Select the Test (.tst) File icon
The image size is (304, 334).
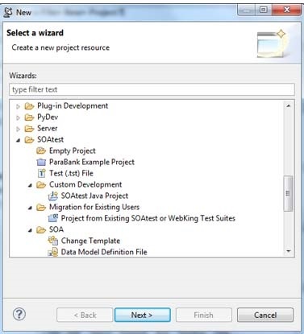[x=41, y=173]
